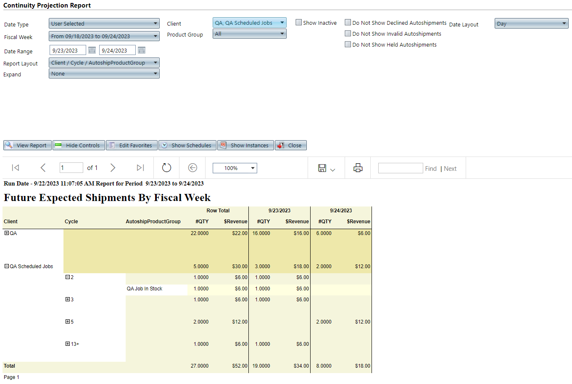Close the report
The width and height of the screenshot is (572, 384).
[291, 145]
